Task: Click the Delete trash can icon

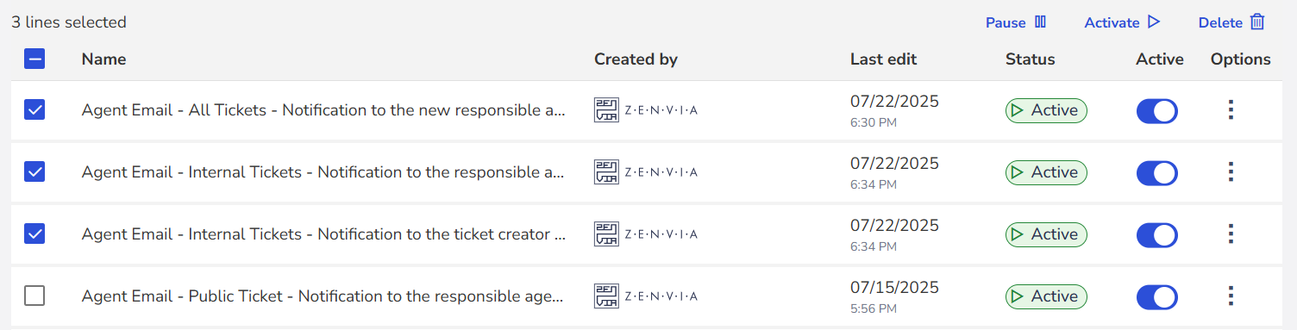Action: (1257, 22)
